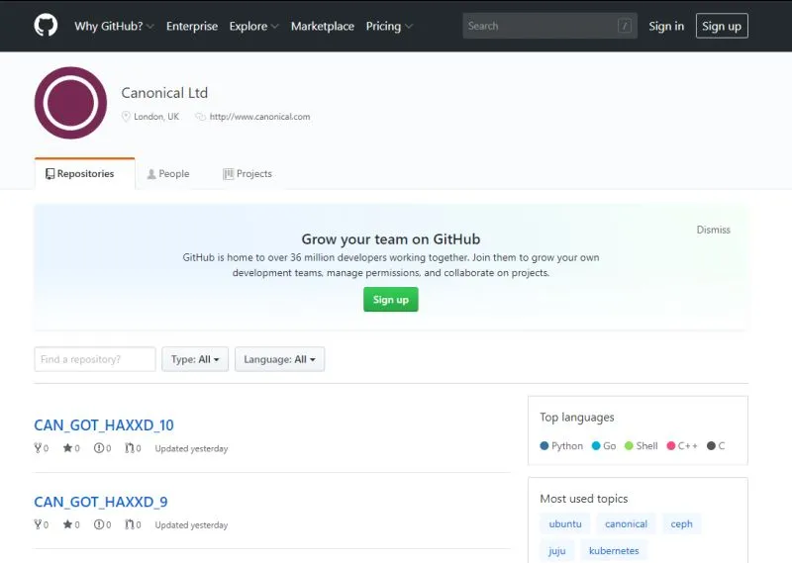The height and width of the screenshot is (563, 792).
Task: Open the Canonical Ltd organization avatar
Action: click(70, 103)
